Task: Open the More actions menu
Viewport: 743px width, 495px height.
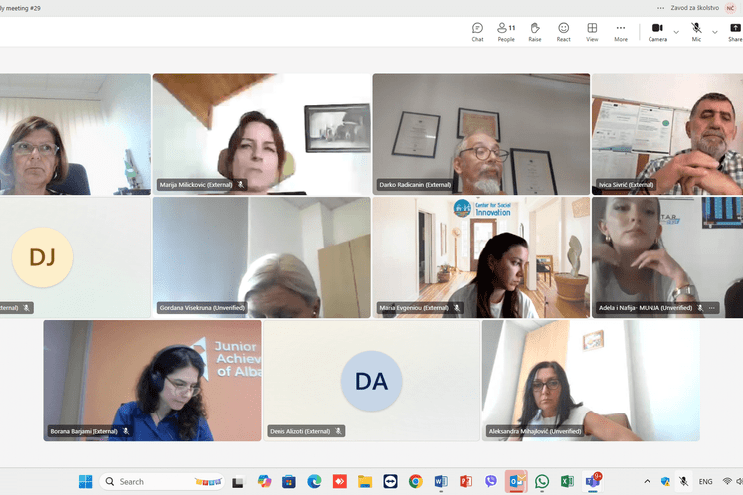Action: click(621, 32)
